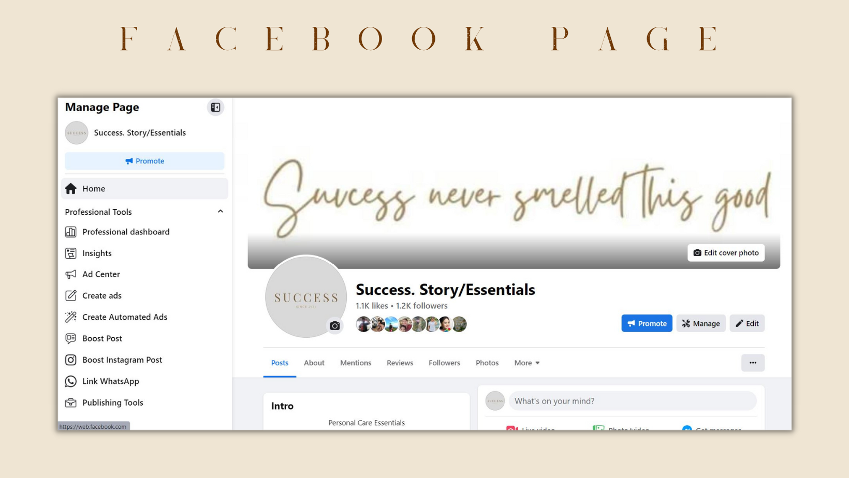Select the Boost Instagram Post icon

pos(71,360)
